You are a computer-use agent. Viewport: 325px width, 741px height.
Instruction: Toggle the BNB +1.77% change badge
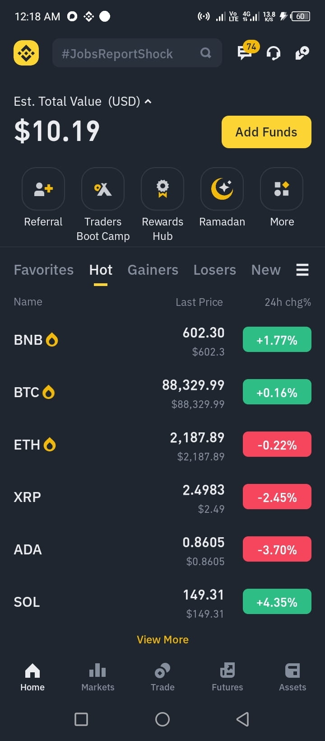[x=277, y=339]
